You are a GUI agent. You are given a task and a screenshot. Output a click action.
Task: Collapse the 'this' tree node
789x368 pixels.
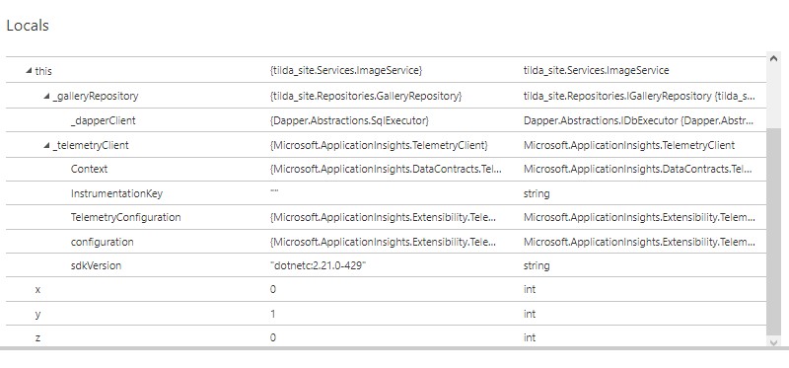(29, 71)
